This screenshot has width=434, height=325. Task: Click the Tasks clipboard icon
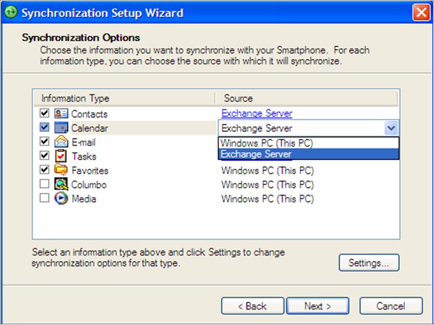click(x=61, y=156)
